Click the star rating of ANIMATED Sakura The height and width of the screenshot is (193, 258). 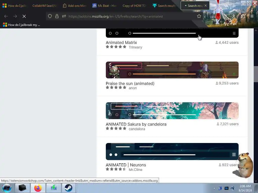[x=116, y=128]
